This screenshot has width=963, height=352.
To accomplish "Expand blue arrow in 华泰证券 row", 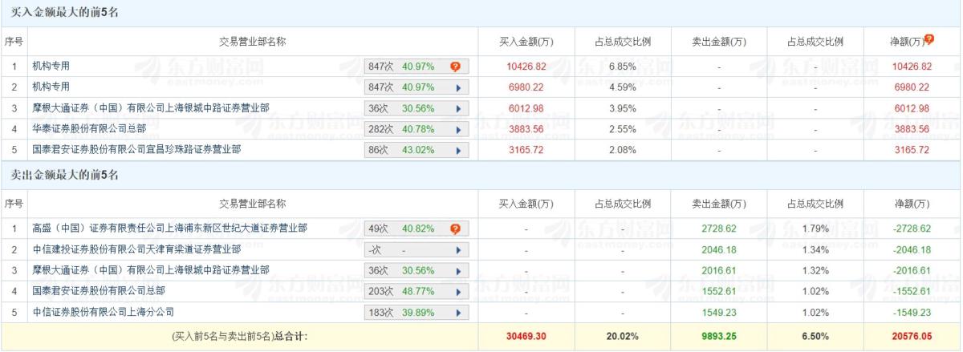I will coord(458,128).
